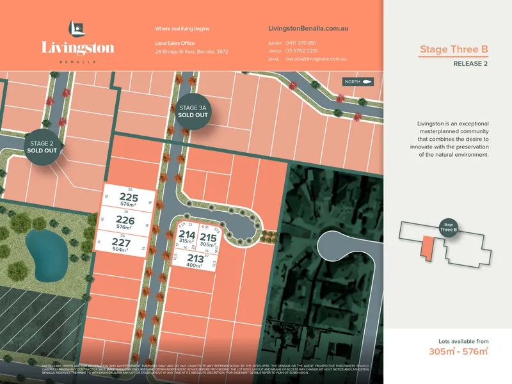Viewport: 512px width, 384px height.
Task: Click the Release 2 label
Action: point(470,63)
